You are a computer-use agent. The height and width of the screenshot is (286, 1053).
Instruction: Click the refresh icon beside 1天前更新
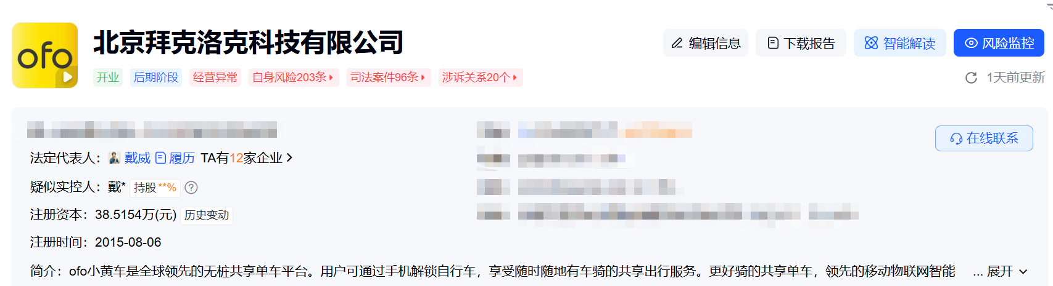[x=971, y=77]
